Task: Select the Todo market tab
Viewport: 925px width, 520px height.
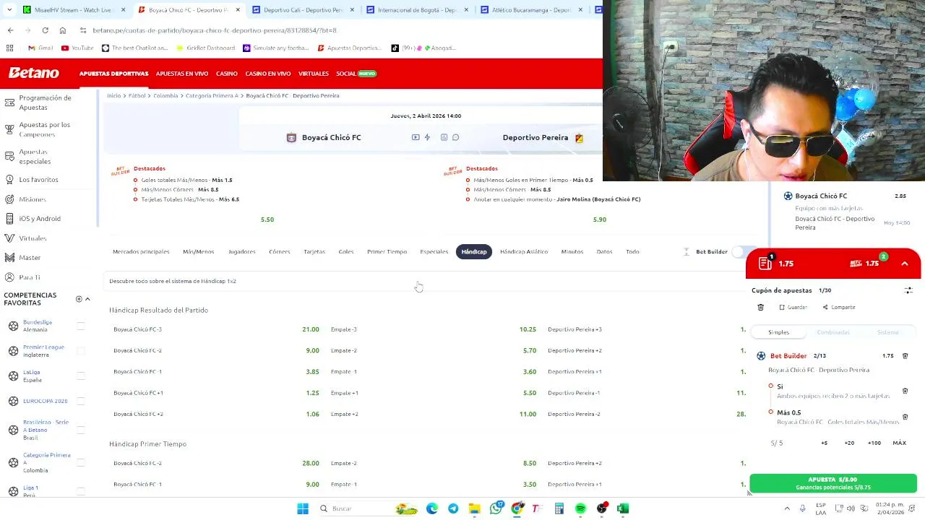Action: click(x=632, y=251)
